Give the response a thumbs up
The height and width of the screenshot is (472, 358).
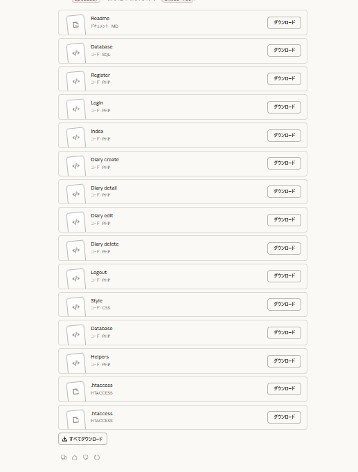pos(74,457)
